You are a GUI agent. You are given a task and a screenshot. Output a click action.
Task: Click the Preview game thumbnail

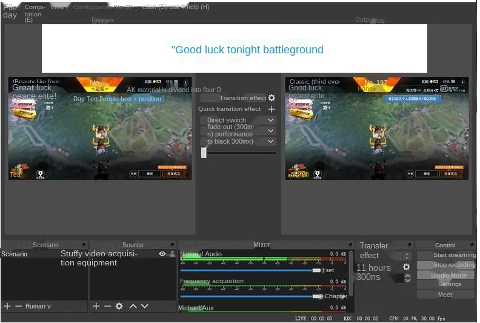(100, 128)
